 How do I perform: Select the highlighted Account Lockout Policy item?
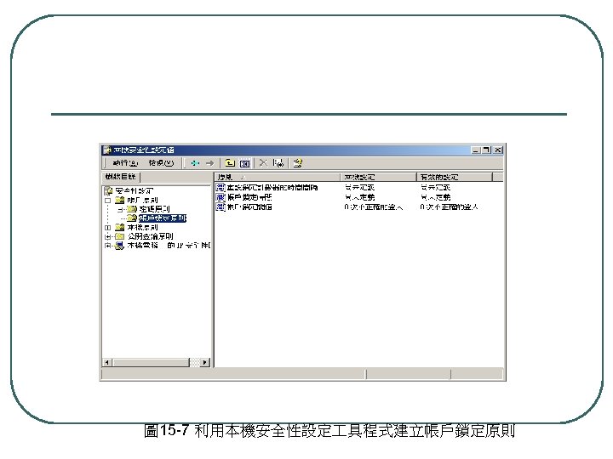point(163,218)
